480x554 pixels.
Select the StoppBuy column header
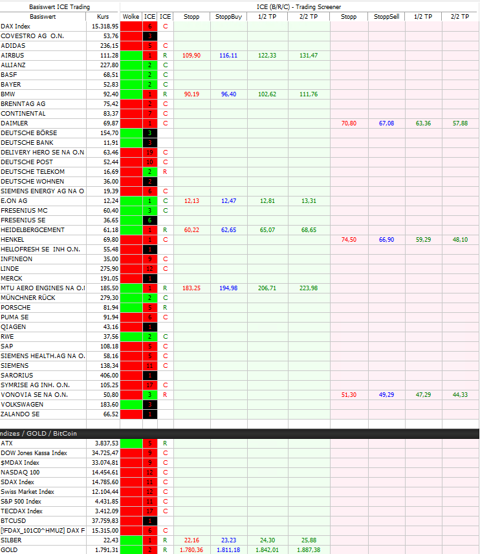point(228,17)
